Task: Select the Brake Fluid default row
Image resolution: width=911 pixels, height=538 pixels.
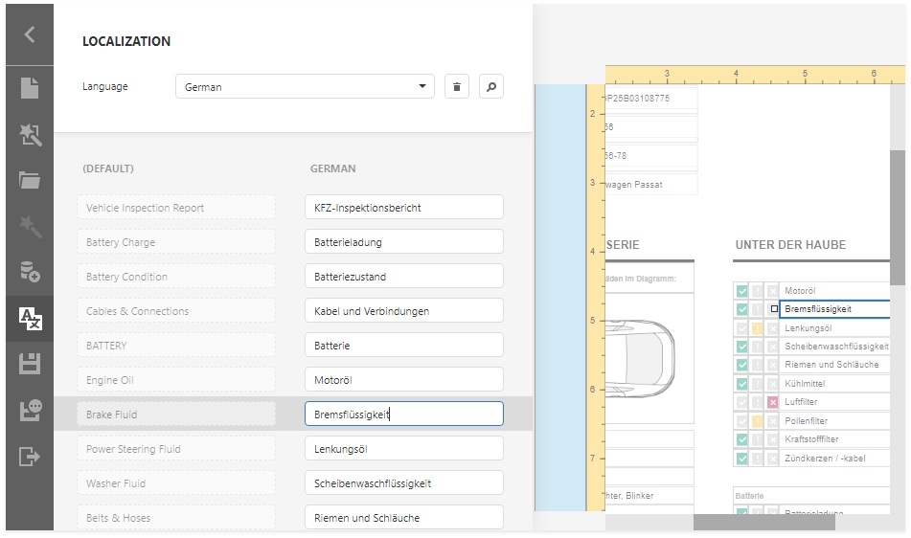Action: pos(175,415)
